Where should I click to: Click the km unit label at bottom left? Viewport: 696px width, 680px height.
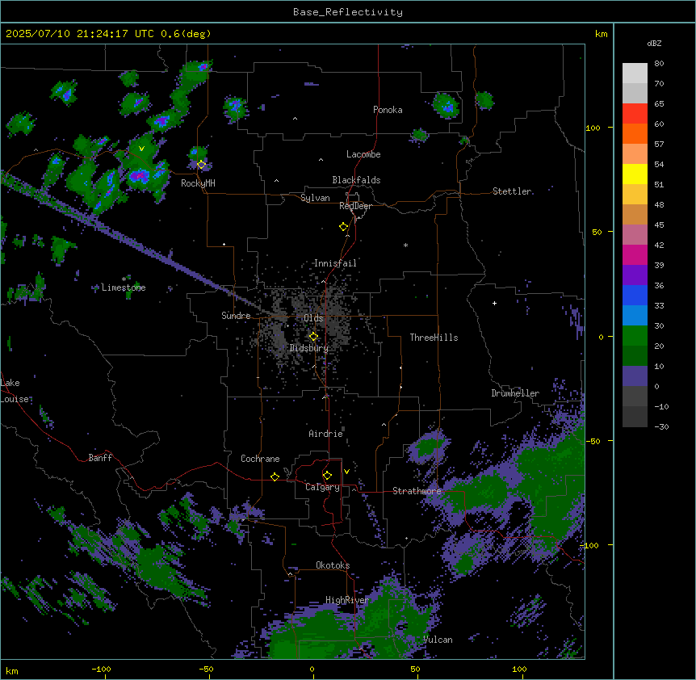(12, 670)
